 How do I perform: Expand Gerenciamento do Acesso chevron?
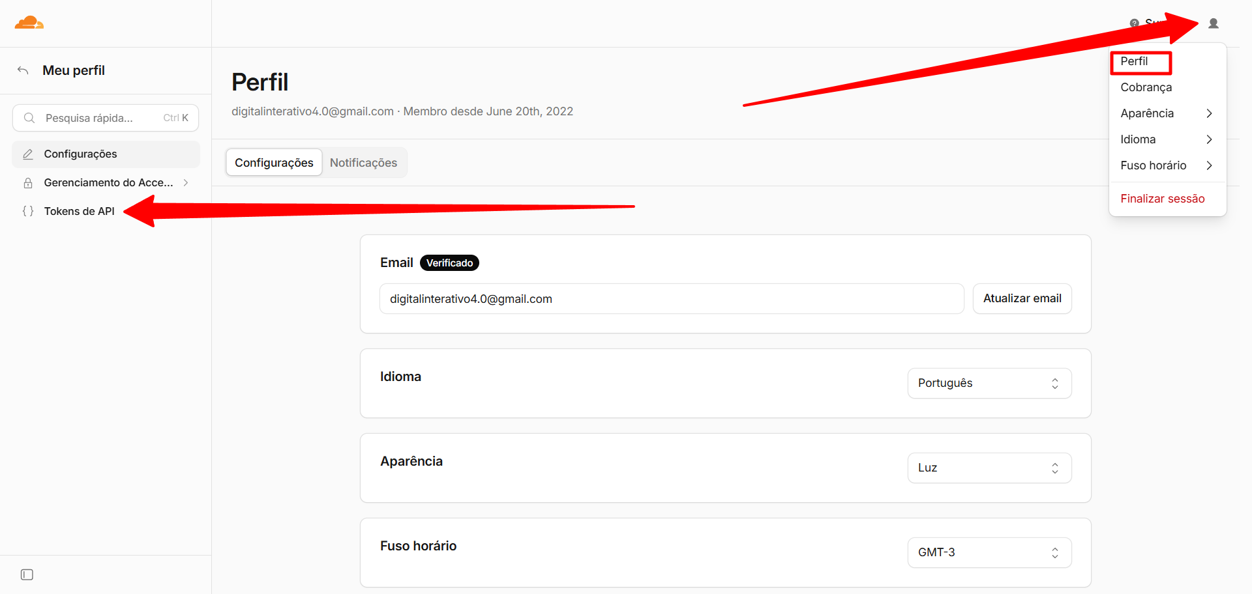pyautogui.click(x=186, y=183)
